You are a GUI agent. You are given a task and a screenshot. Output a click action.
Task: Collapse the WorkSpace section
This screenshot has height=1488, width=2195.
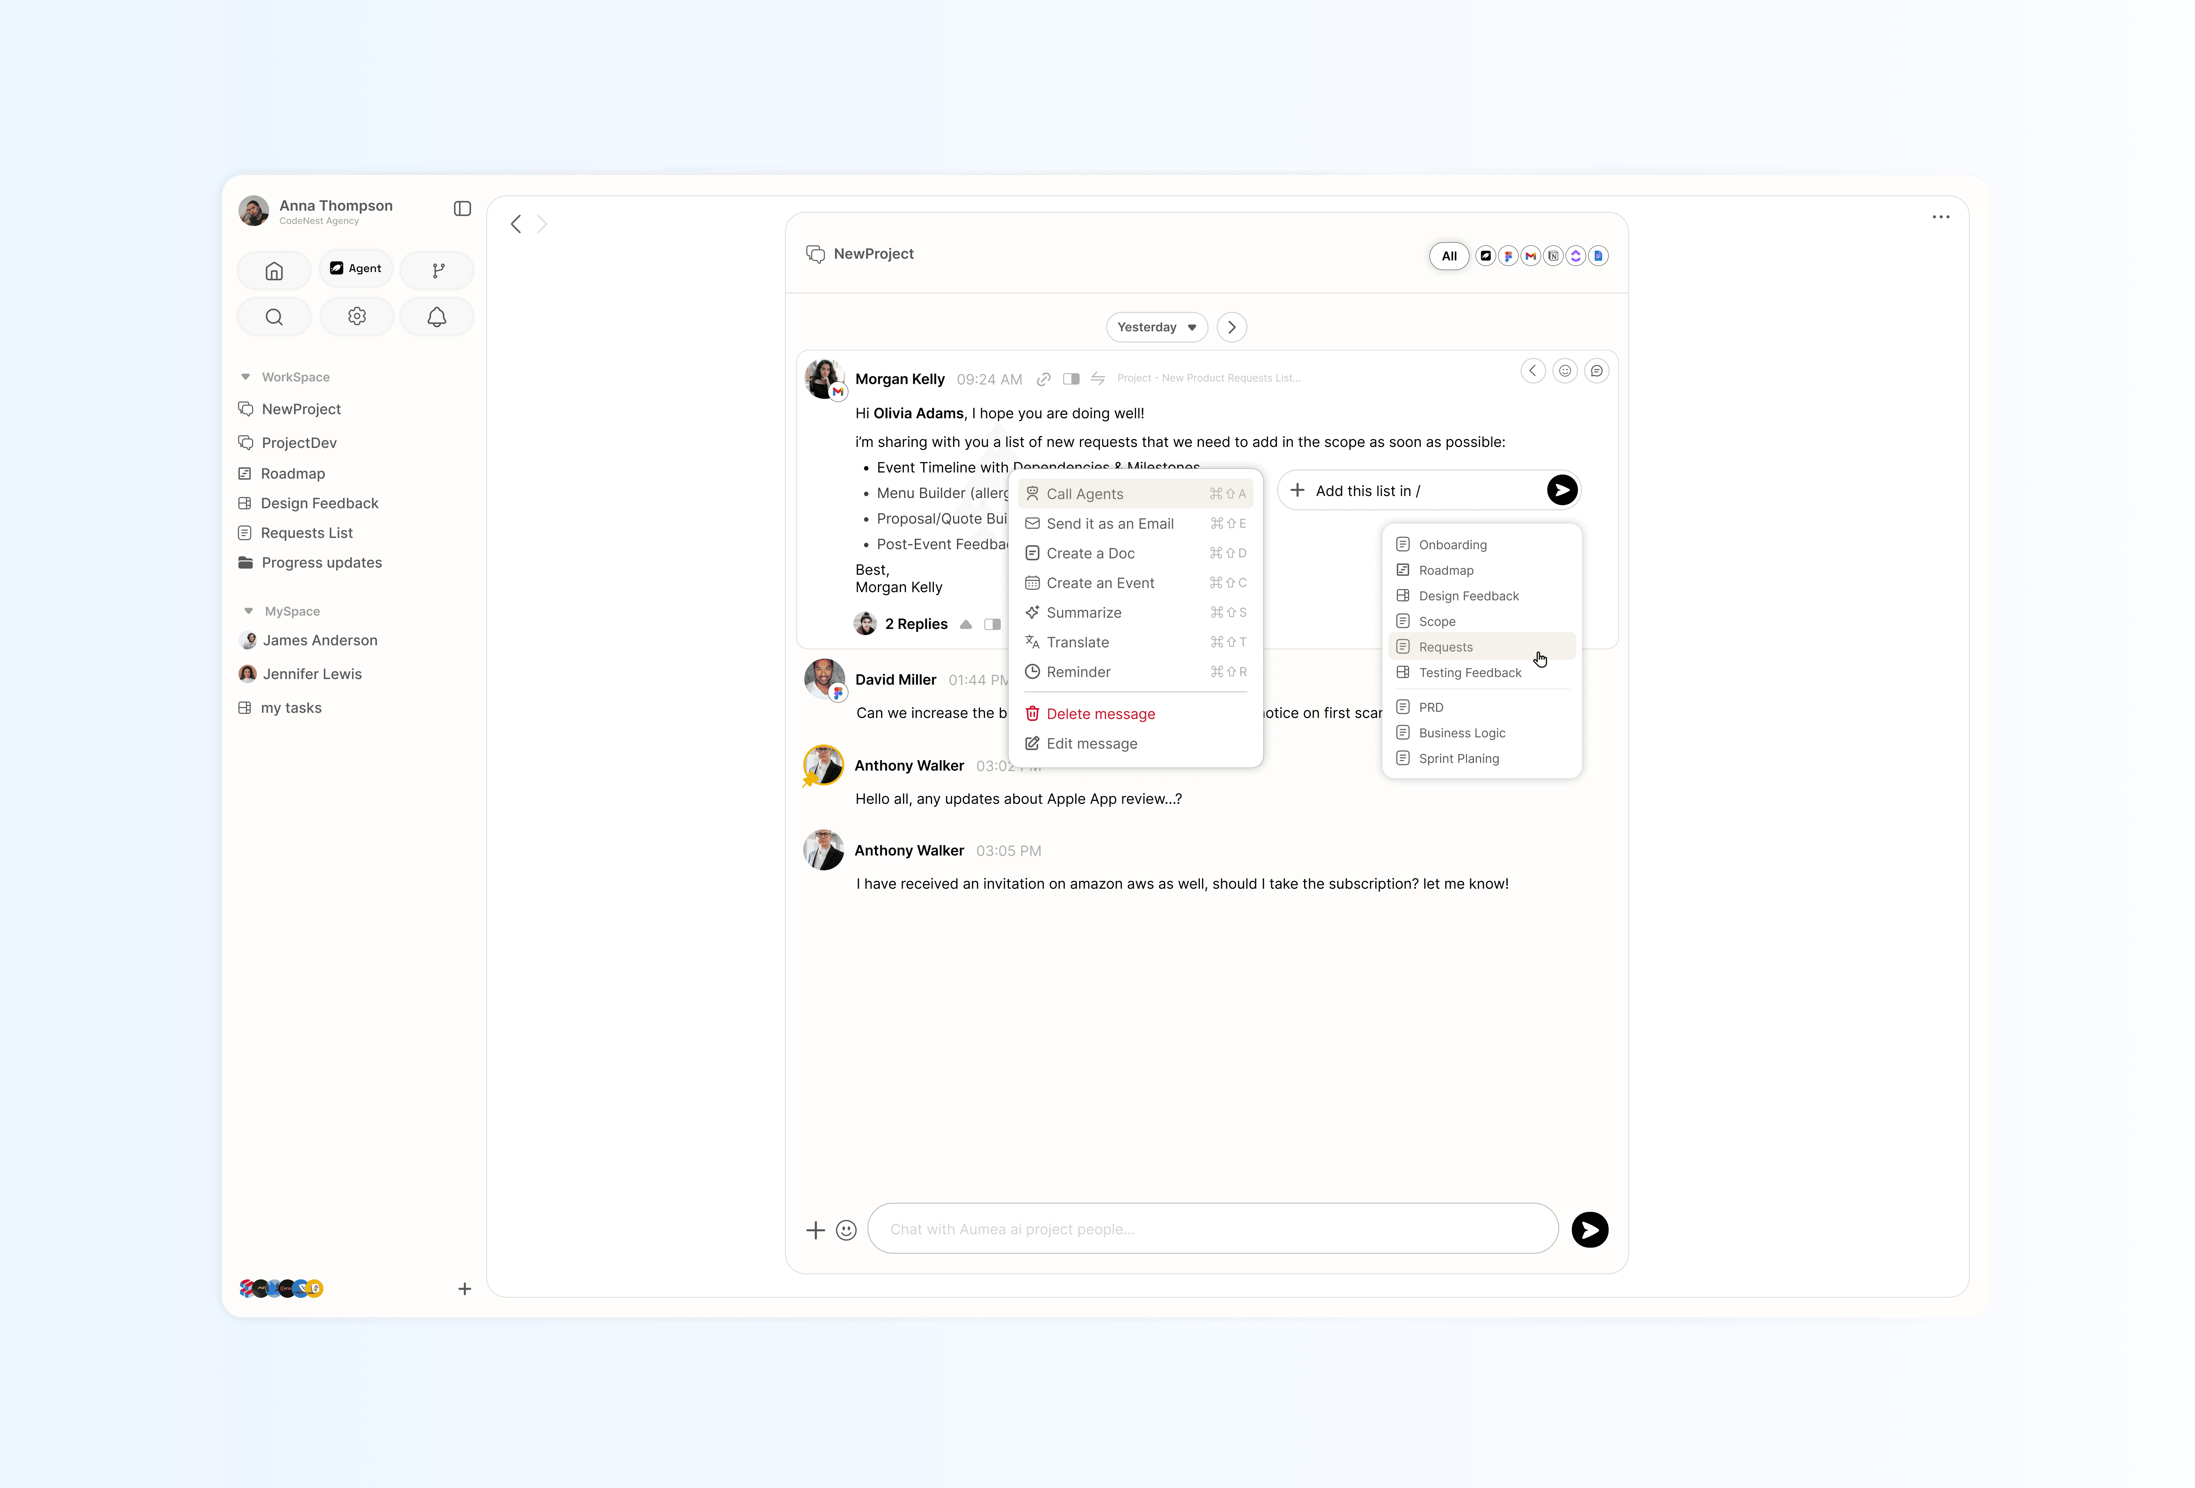point(246,377)
